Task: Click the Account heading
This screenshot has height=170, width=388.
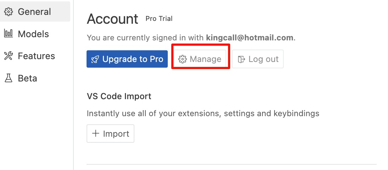Action: (x=112, y=19)
